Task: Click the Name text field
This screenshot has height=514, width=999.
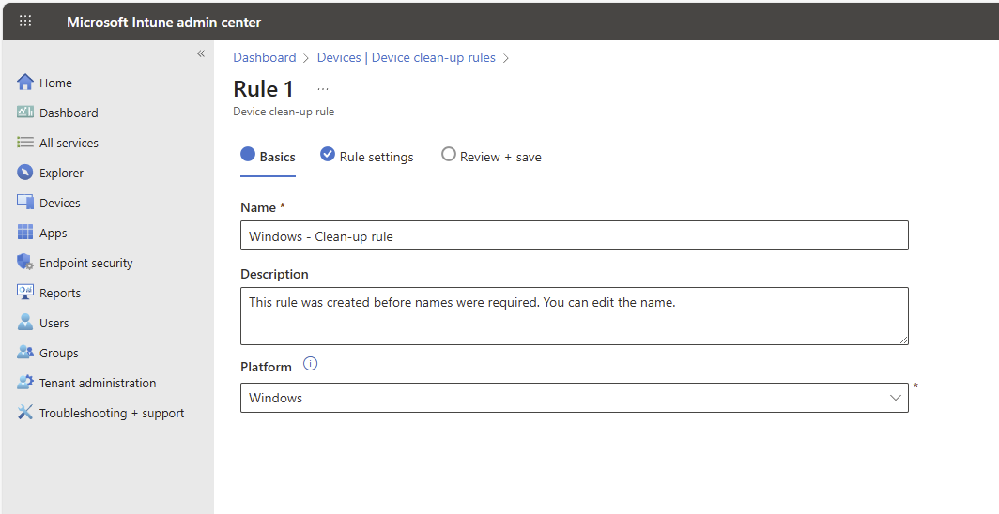Action: click(574, 235)
